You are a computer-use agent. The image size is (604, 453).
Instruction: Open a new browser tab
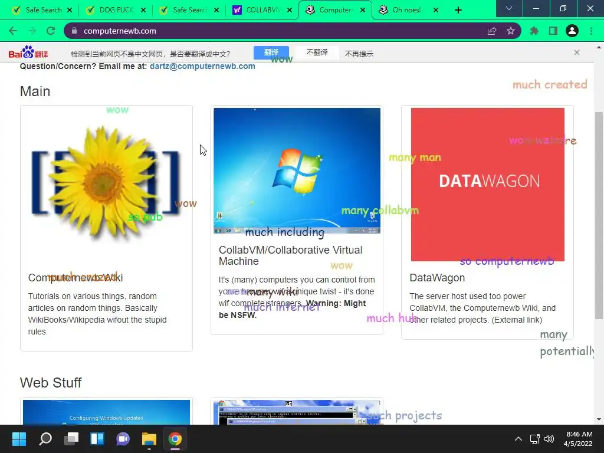tap(458, 10)
